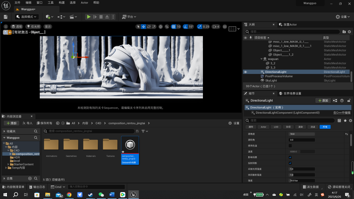Toggle scale snapping icon

(199, 27)
